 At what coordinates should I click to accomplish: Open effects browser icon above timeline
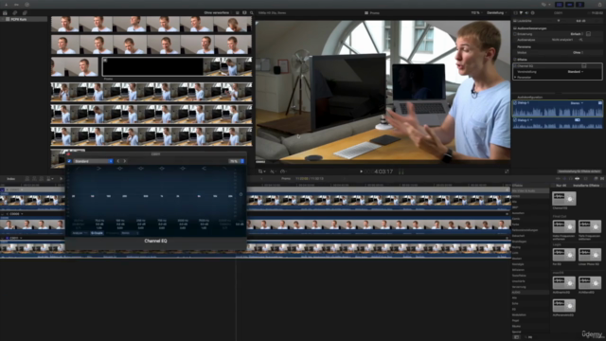596,179
